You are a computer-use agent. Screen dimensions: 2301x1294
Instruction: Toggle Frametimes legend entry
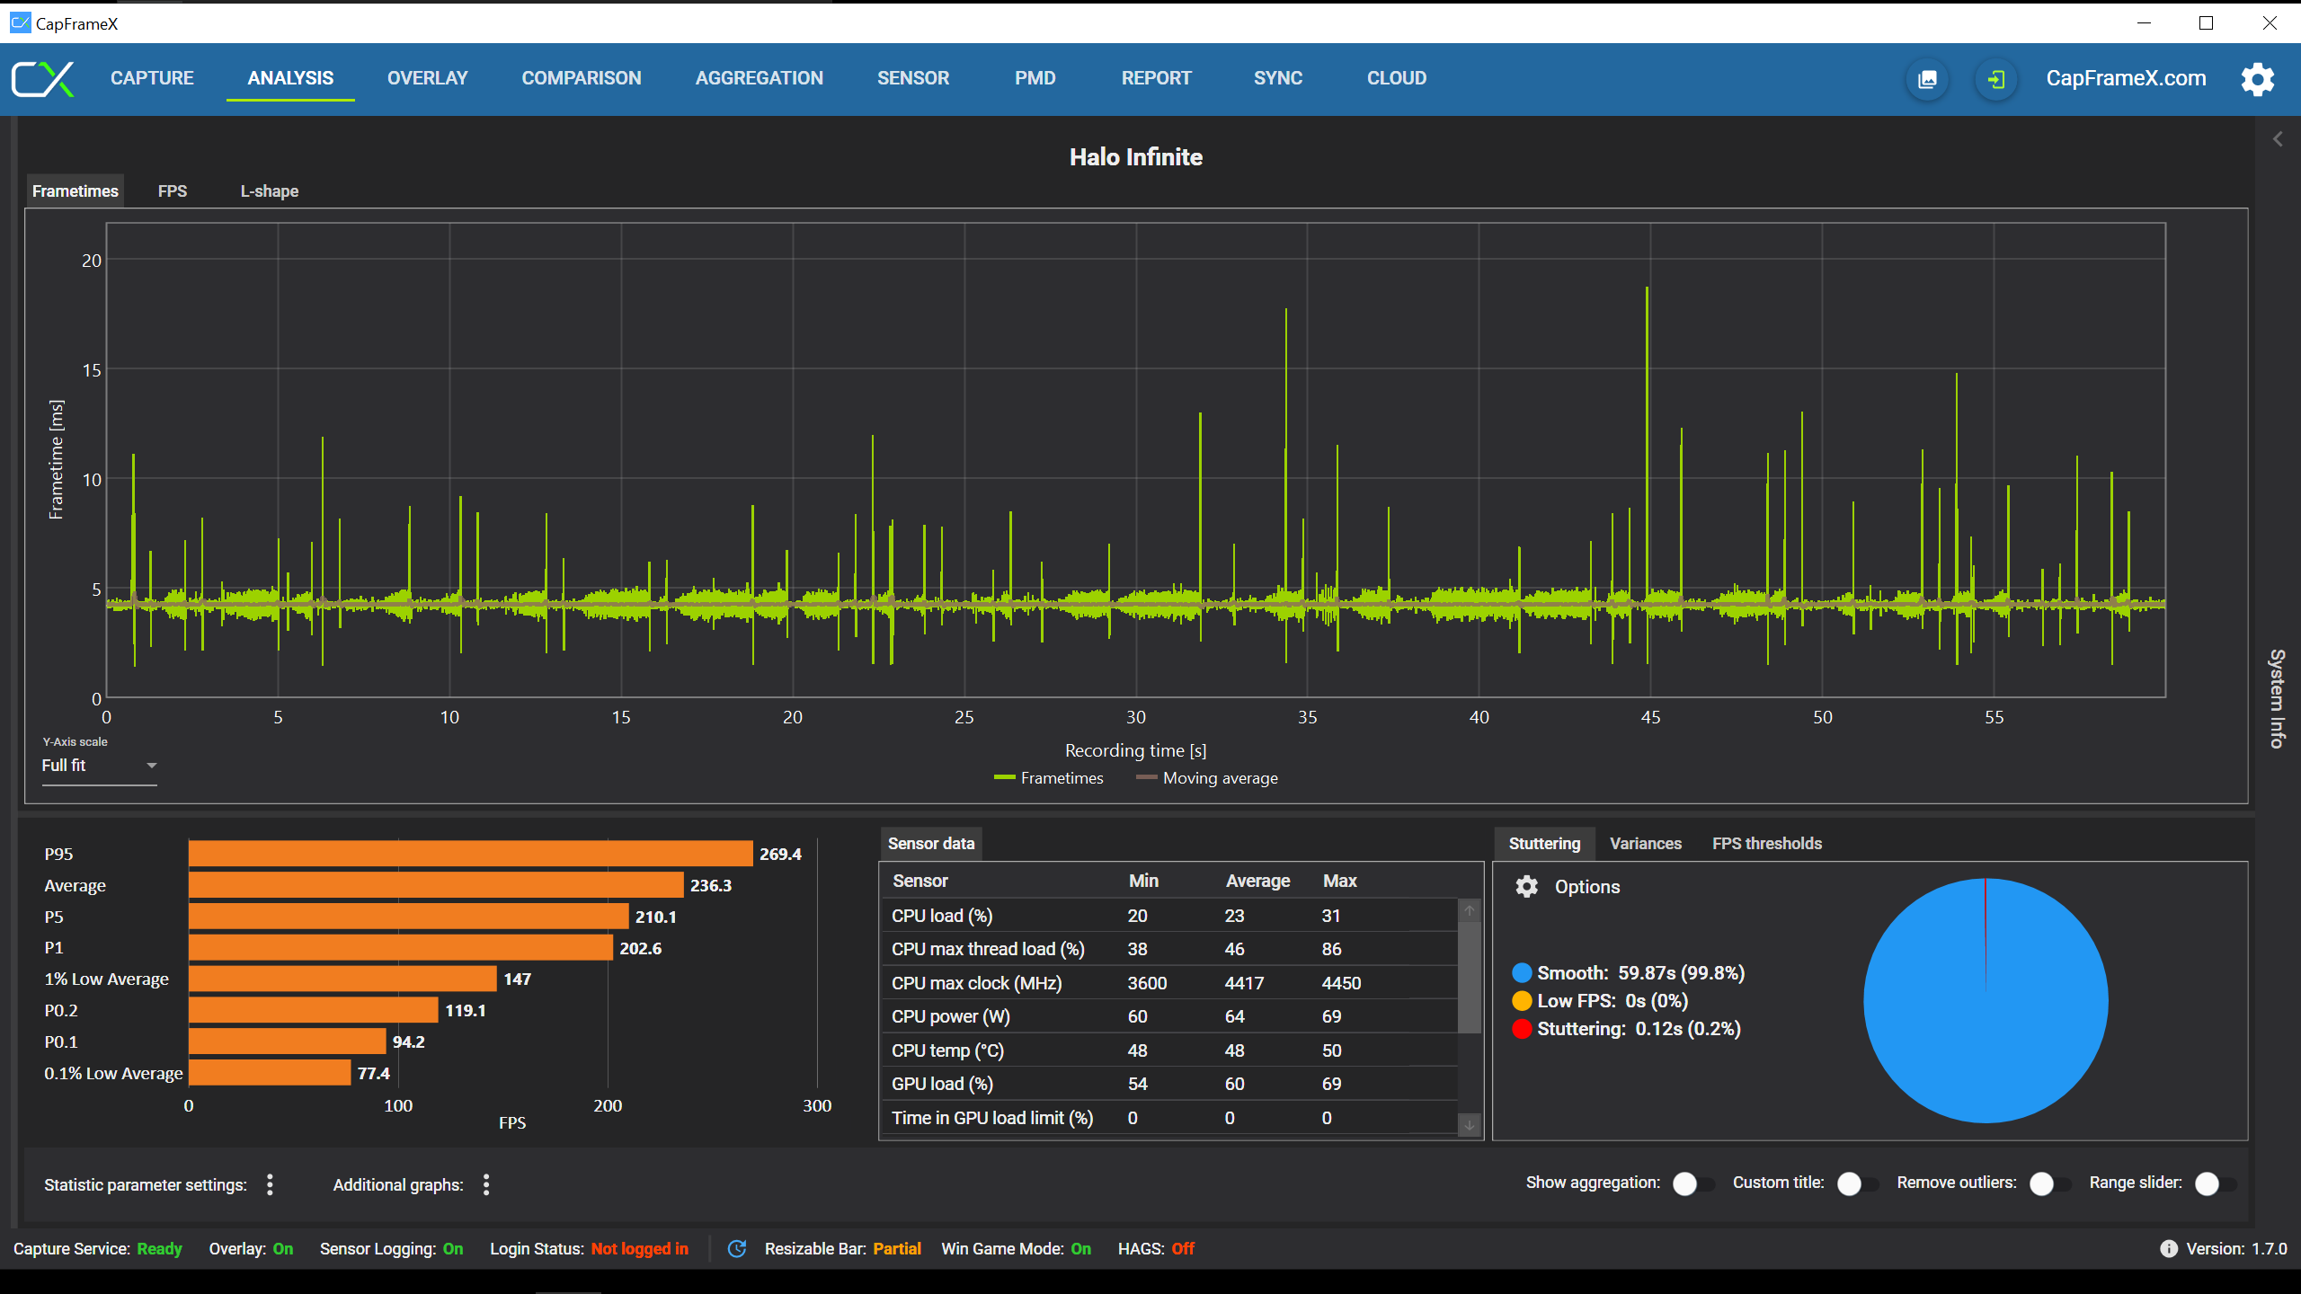pos(1049,778)
